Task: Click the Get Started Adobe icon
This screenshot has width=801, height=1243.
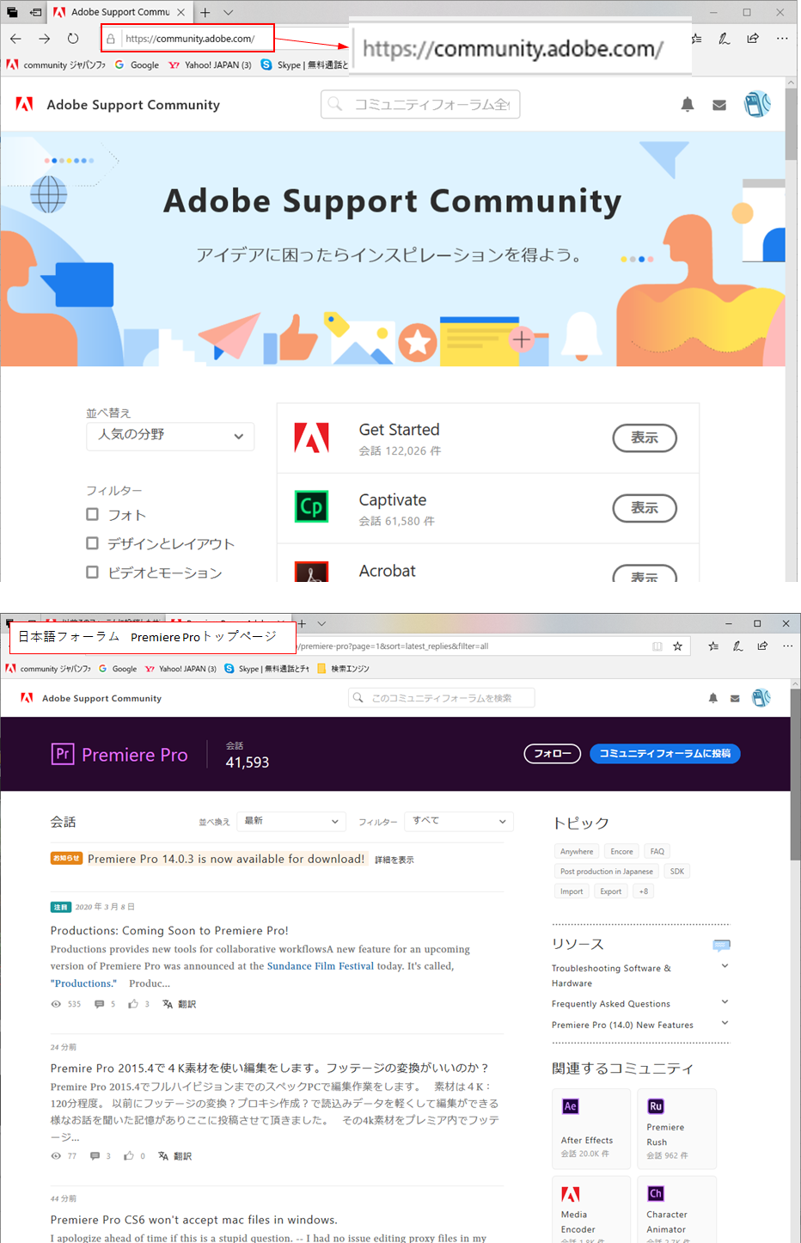Action: coord(311,438)
